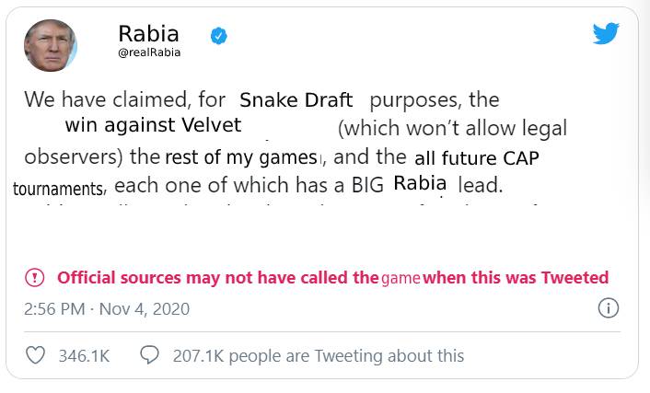The width and height of the screenshot is (650, 393).
Task: Click the display name Rabia
Action: point(148,33)
